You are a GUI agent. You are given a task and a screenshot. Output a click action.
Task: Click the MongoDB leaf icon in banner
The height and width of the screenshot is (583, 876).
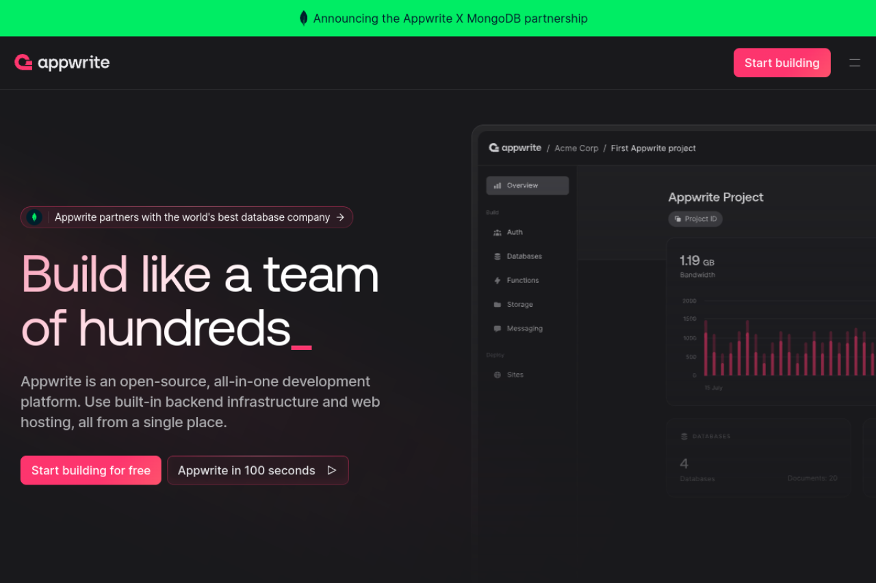pyautogui.click(x=304, y=18)
